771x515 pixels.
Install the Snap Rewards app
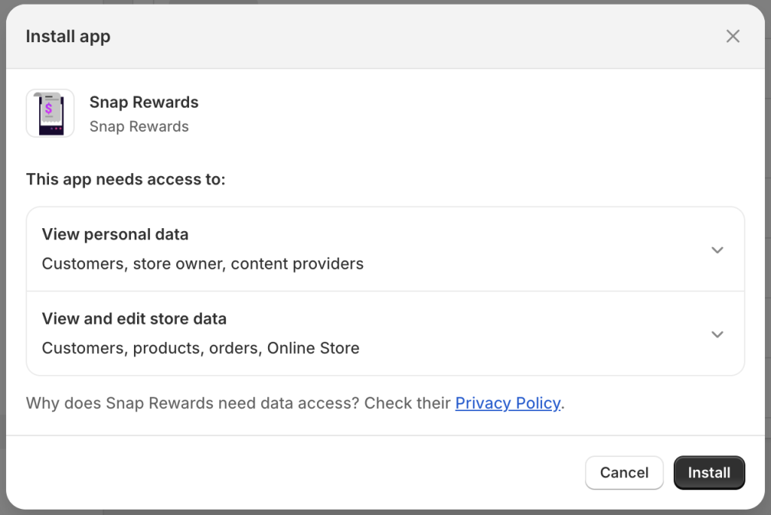click(709, 473)
